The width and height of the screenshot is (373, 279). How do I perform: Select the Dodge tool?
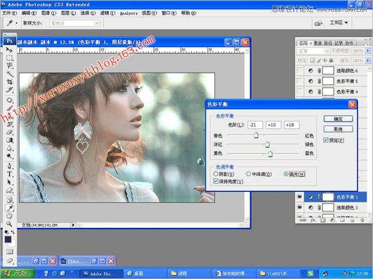(9, 156)
